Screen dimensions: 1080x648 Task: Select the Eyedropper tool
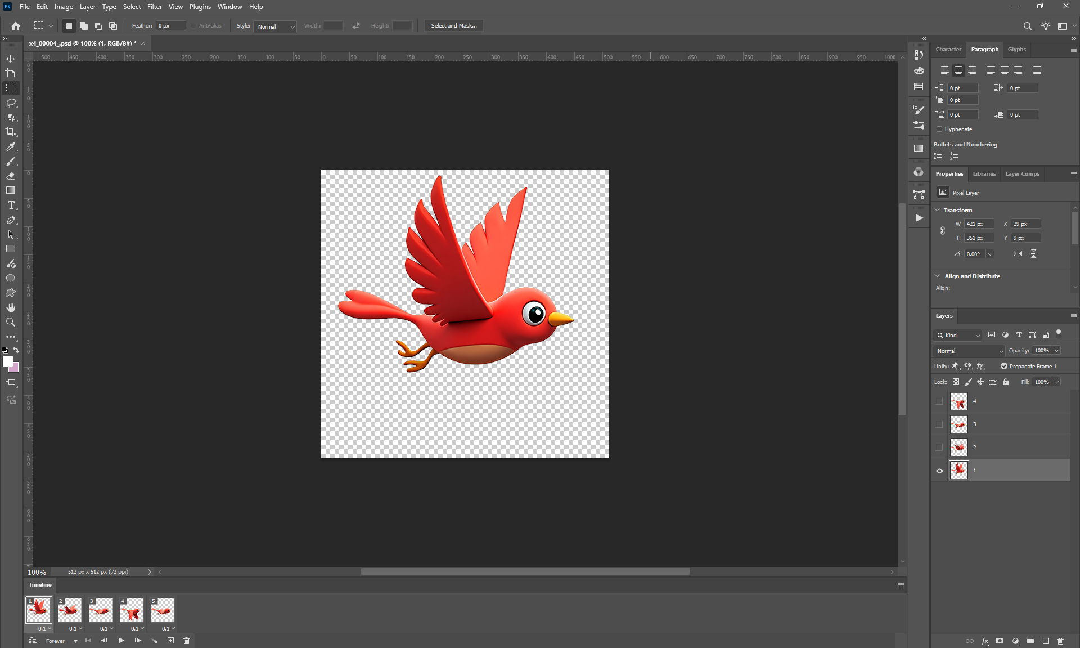pos(11,146)
